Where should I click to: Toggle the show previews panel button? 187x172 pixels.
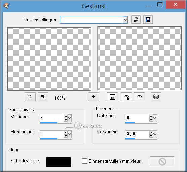click(112, 97)
